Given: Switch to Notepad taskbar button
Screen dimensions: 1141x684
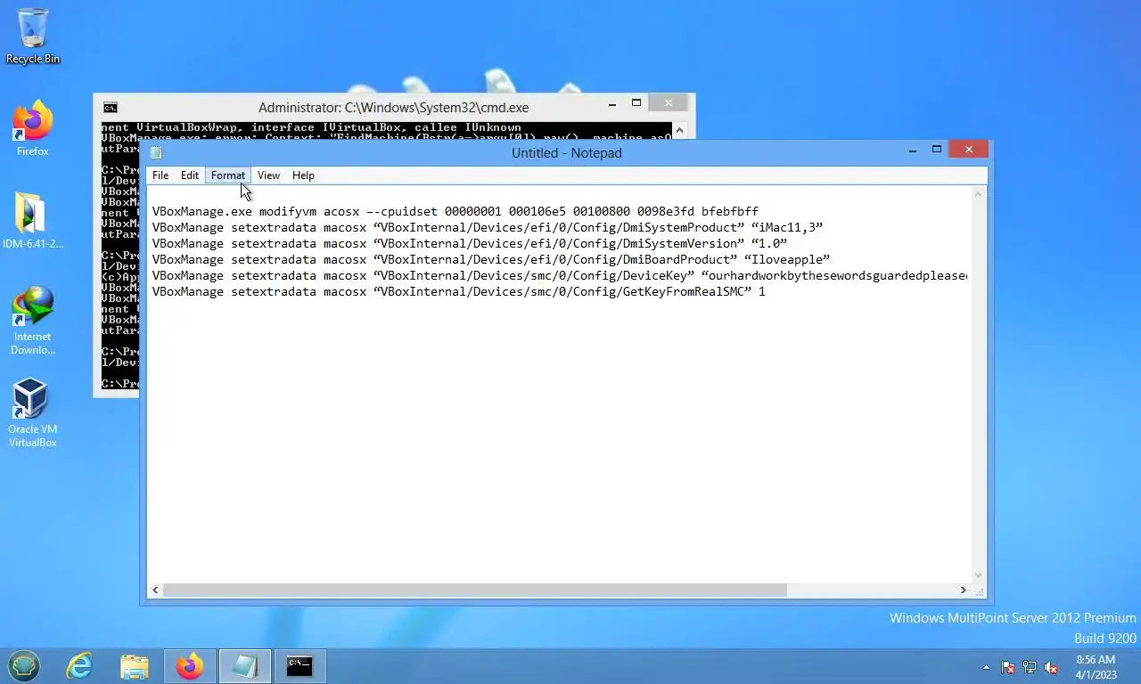Looking at the screenshot, I should coord(244,665).
